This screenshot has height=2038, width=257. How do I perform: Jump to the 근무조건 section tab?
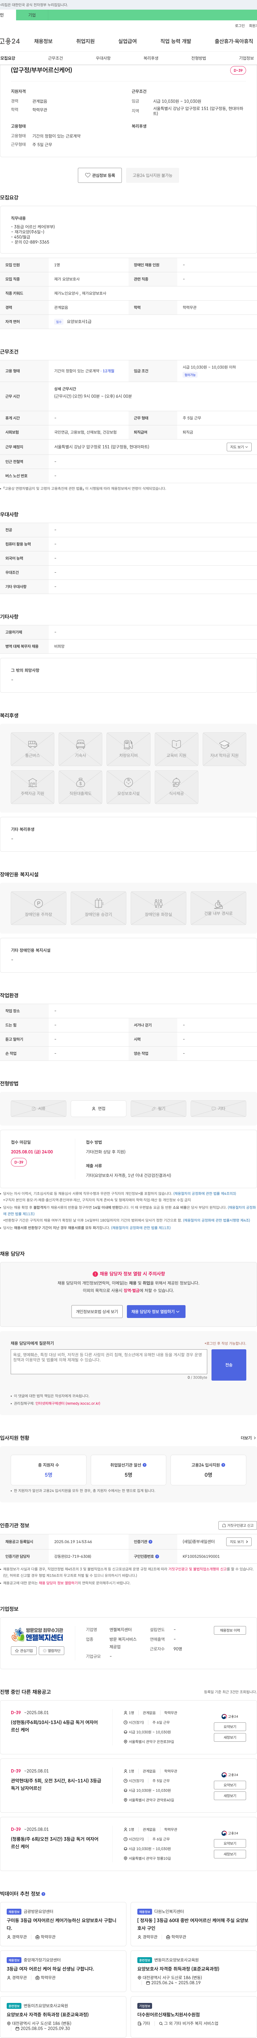click(x=55, y=59)
